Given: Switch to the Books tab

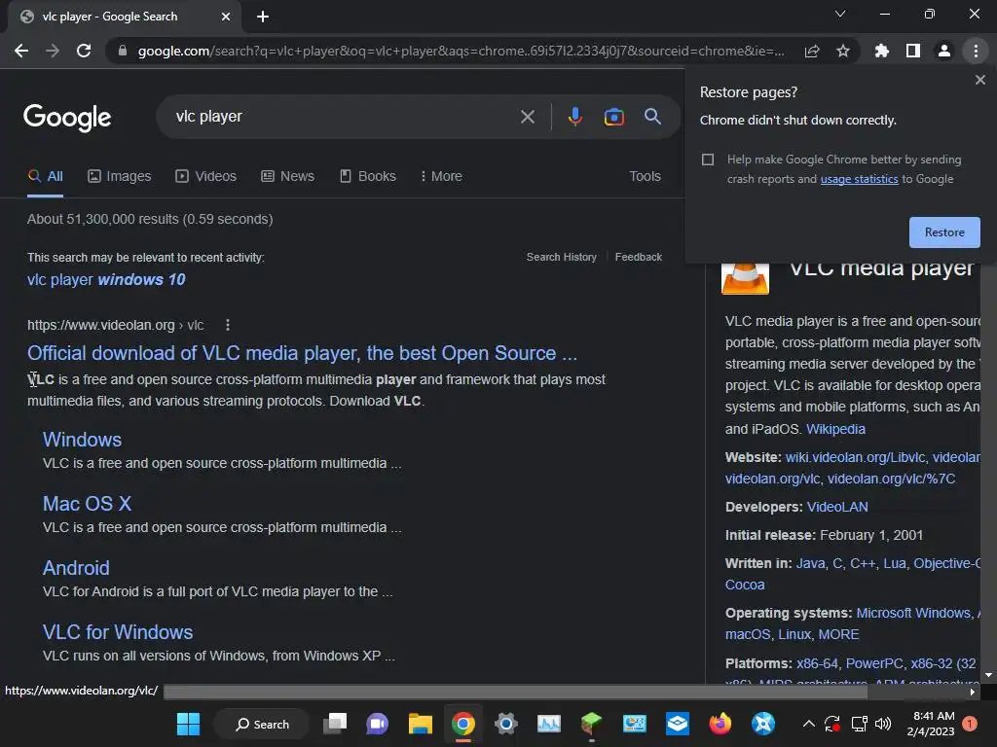Looking at the screenshot, I should click(367, 177).
